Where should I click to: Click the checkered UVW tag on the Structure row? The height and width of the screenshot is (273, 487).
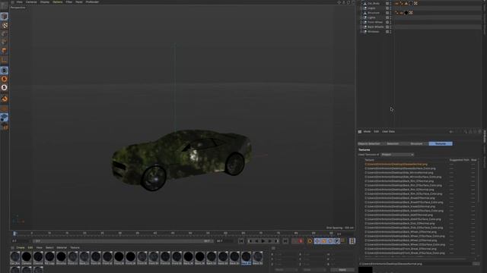coord(411,13)
